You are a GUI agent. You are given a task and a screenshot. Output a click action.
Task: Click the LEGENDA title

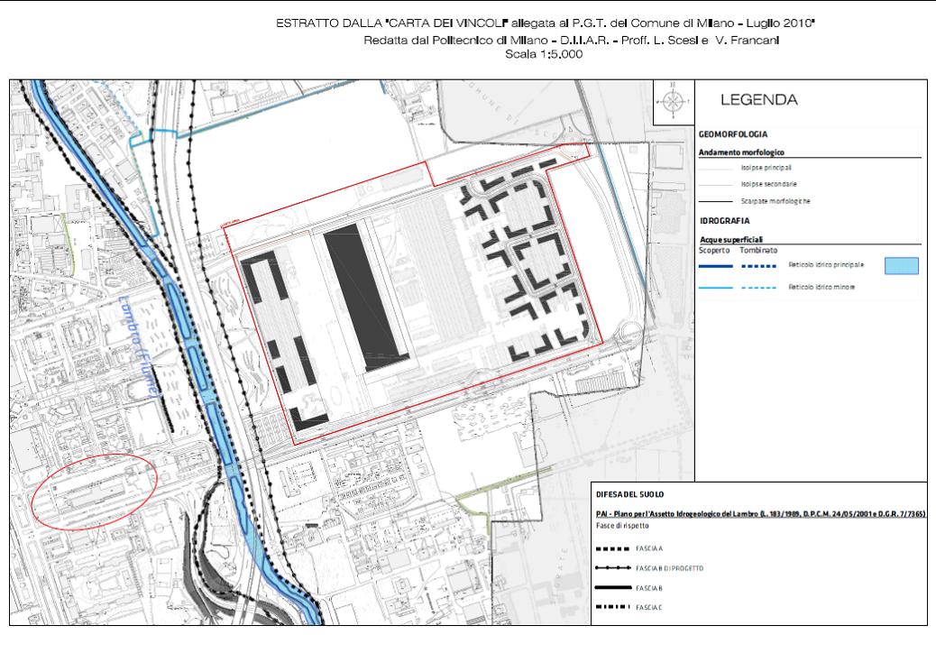758,100
